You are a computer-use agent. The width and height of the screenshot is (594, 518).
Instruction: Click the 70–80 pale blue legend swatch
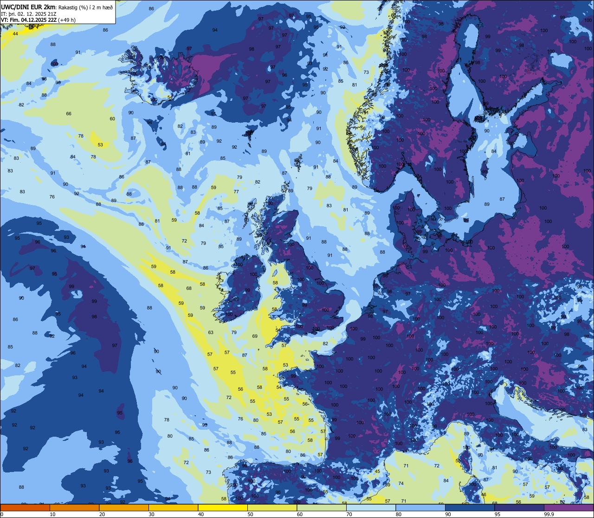coord(371,507)
